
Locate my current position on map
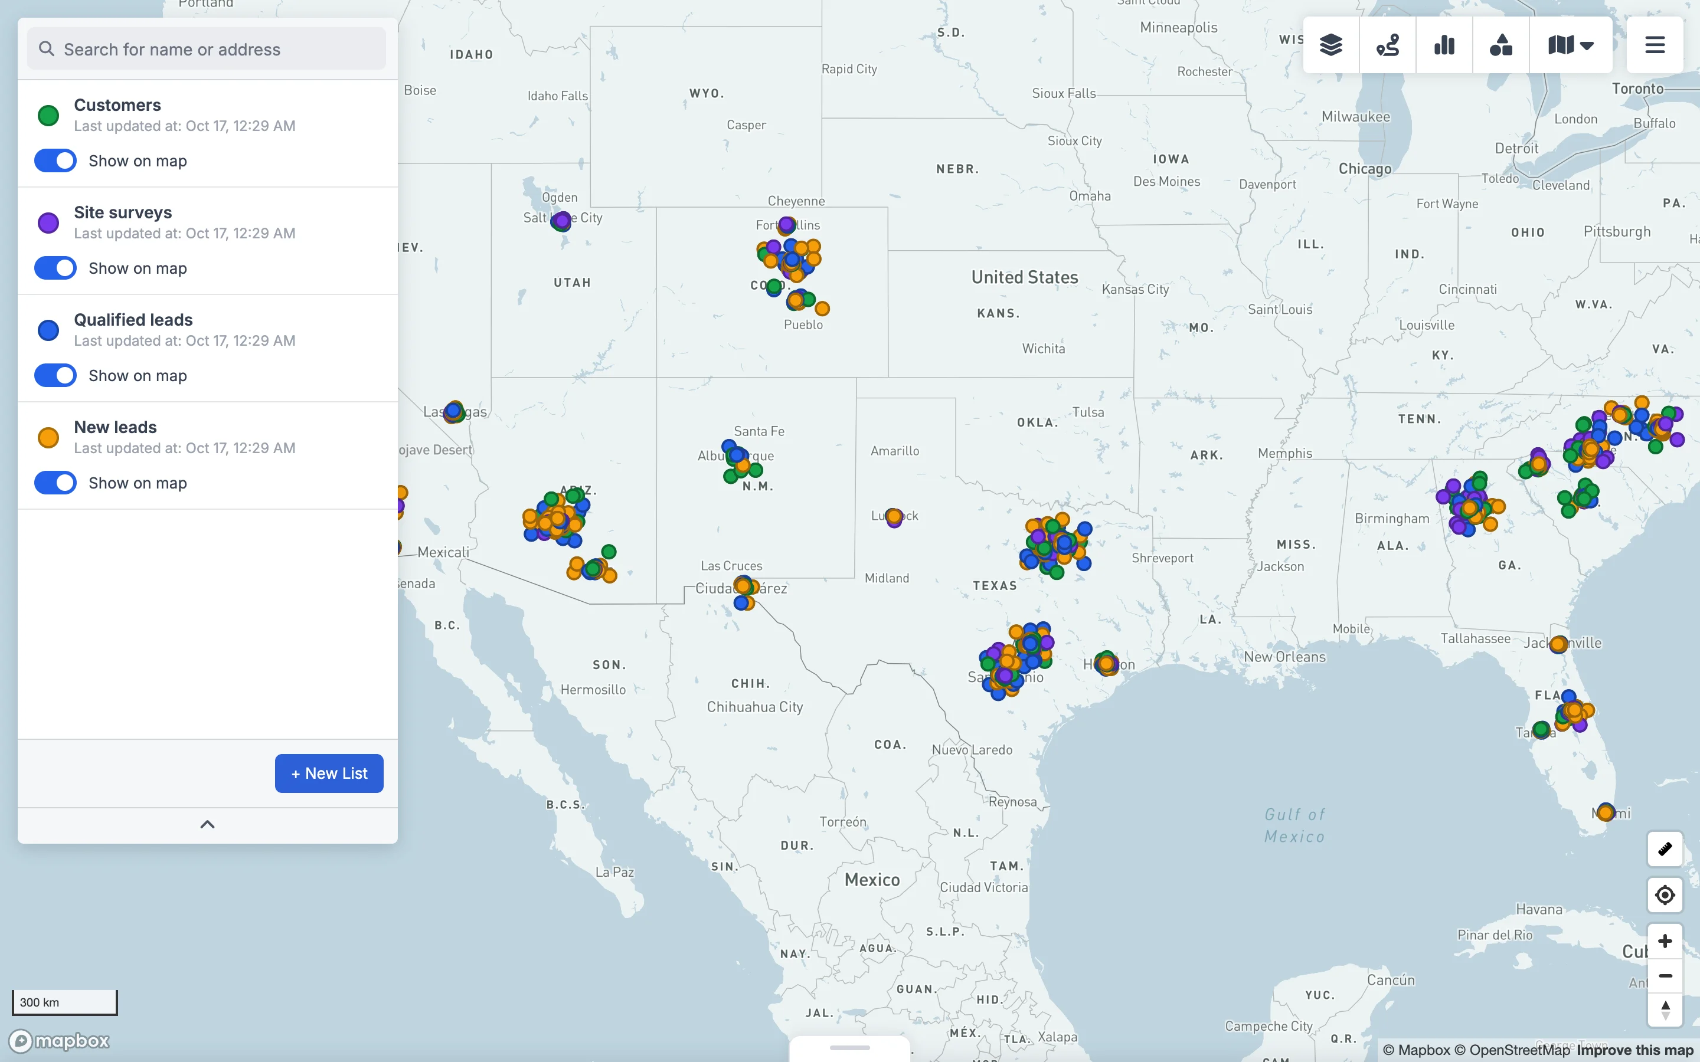coord(1665,895)
